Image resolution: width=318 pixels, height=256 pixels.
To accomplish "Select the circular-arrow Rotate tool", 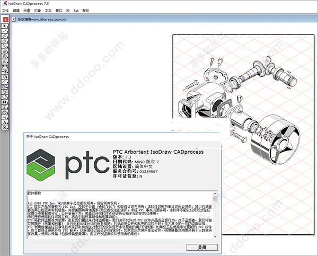I will point(5,97).
